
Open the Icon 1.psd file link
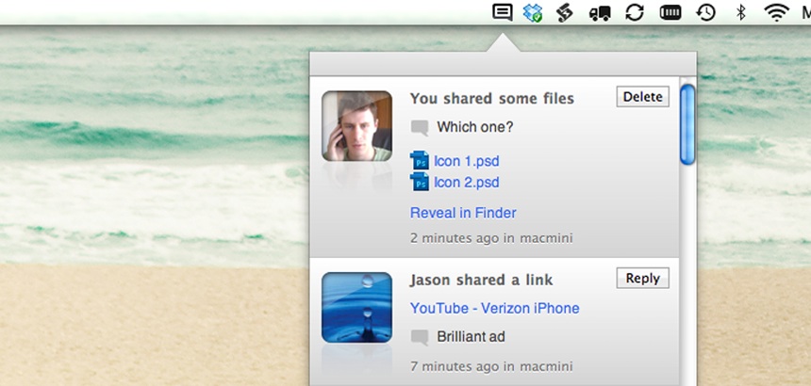pyautogui.click(x=466, y=161)
